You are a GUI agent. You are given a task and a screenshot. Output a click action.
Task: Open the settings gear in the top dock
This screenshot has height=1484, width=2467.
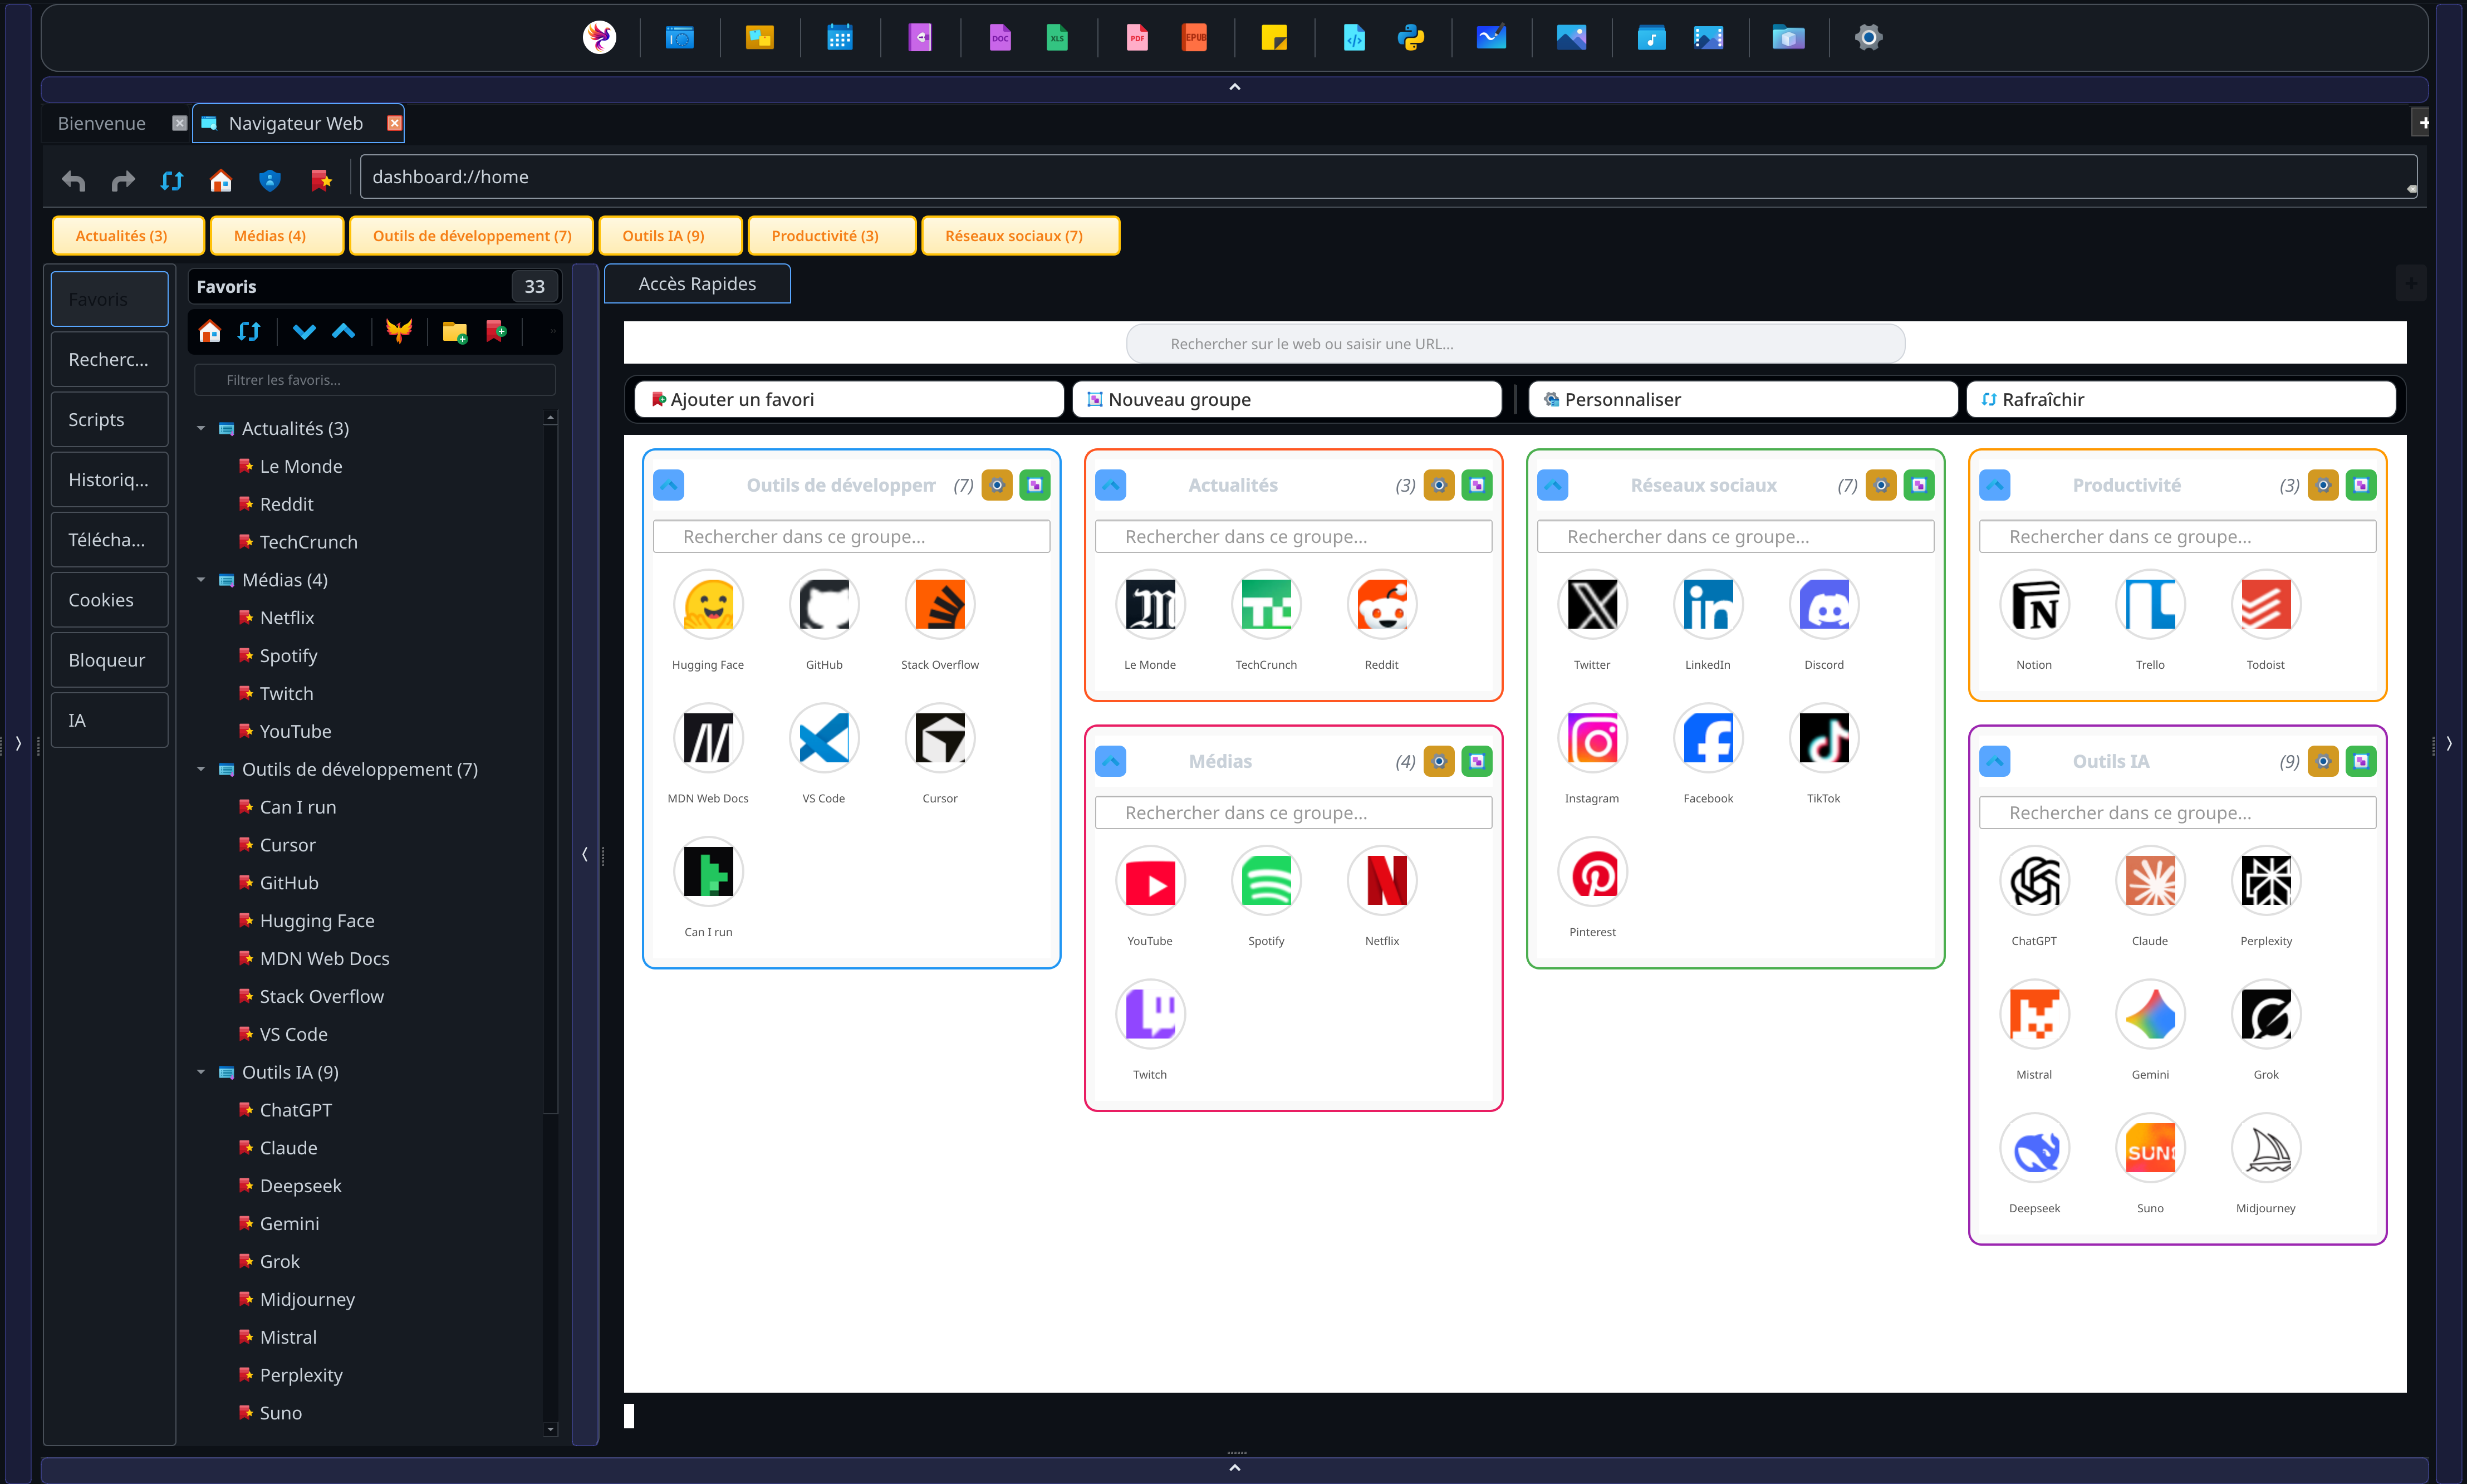tap(1868, 38)
